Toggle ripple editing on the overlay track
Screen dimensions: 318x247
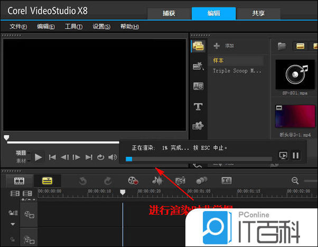point(13,240)
